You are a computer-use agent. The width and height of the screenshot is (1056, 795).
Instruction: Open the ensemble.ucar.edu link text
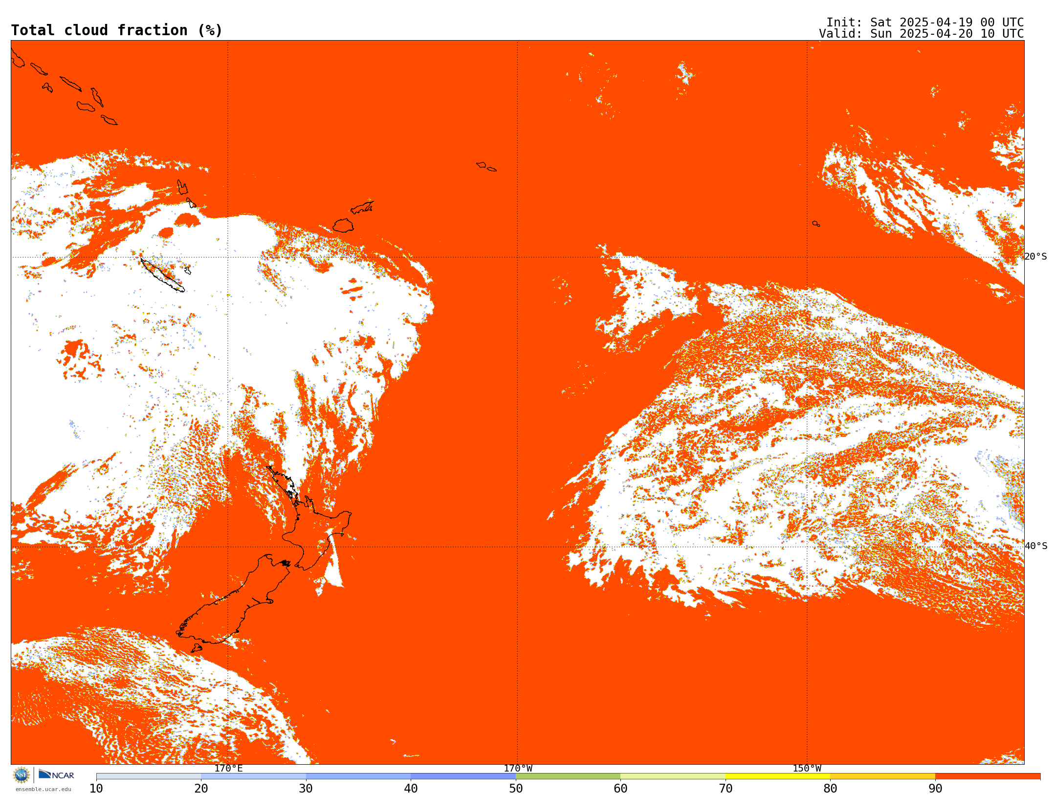[43, 789]
